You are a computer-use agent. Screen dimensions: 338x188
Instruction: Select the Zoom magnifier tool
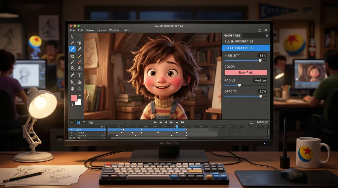(79, 89)
